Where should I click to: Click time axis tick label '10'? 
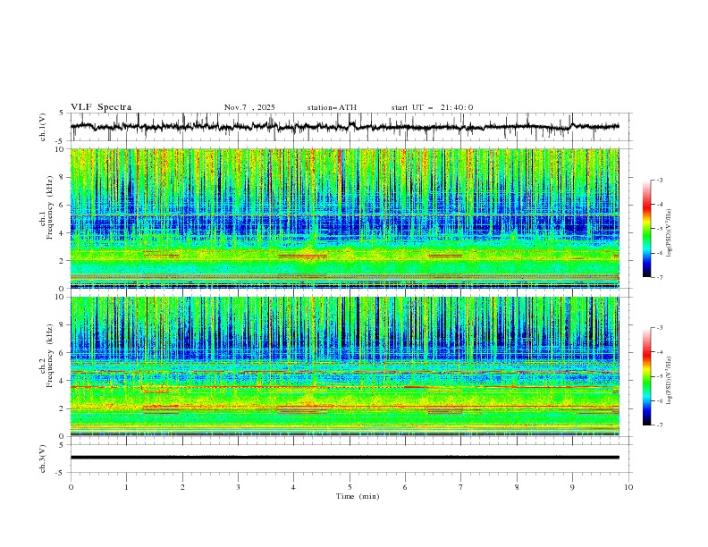(x=628, y=487)
